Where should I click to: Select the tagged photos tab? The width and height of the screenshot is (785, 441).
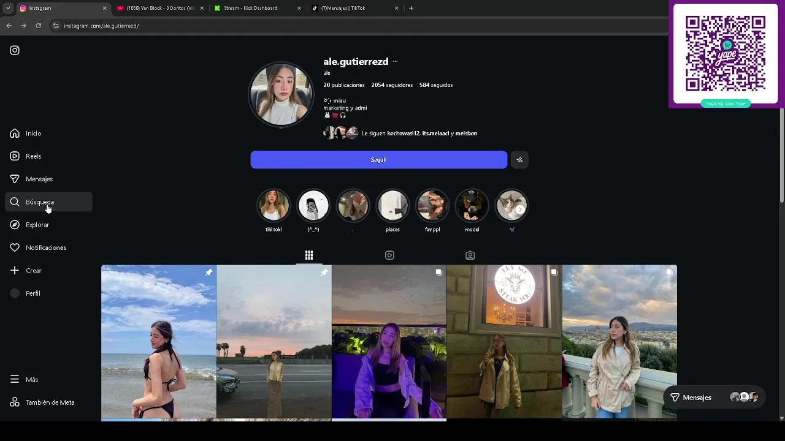tap(470, 255)
